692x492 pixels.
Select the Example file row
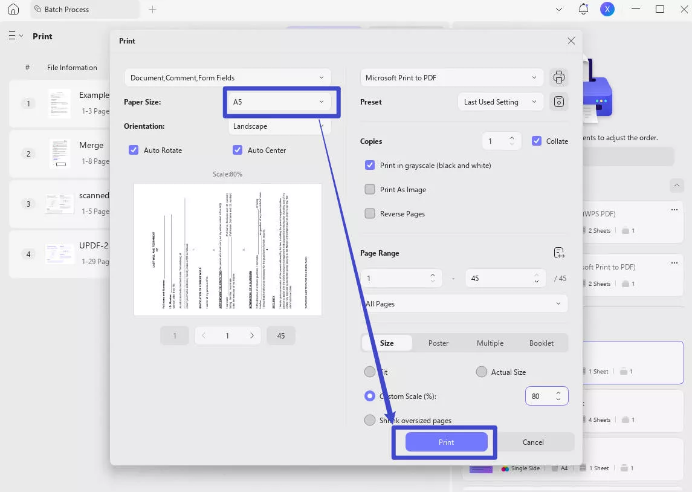pyautogui.click(x=59, y=104)
